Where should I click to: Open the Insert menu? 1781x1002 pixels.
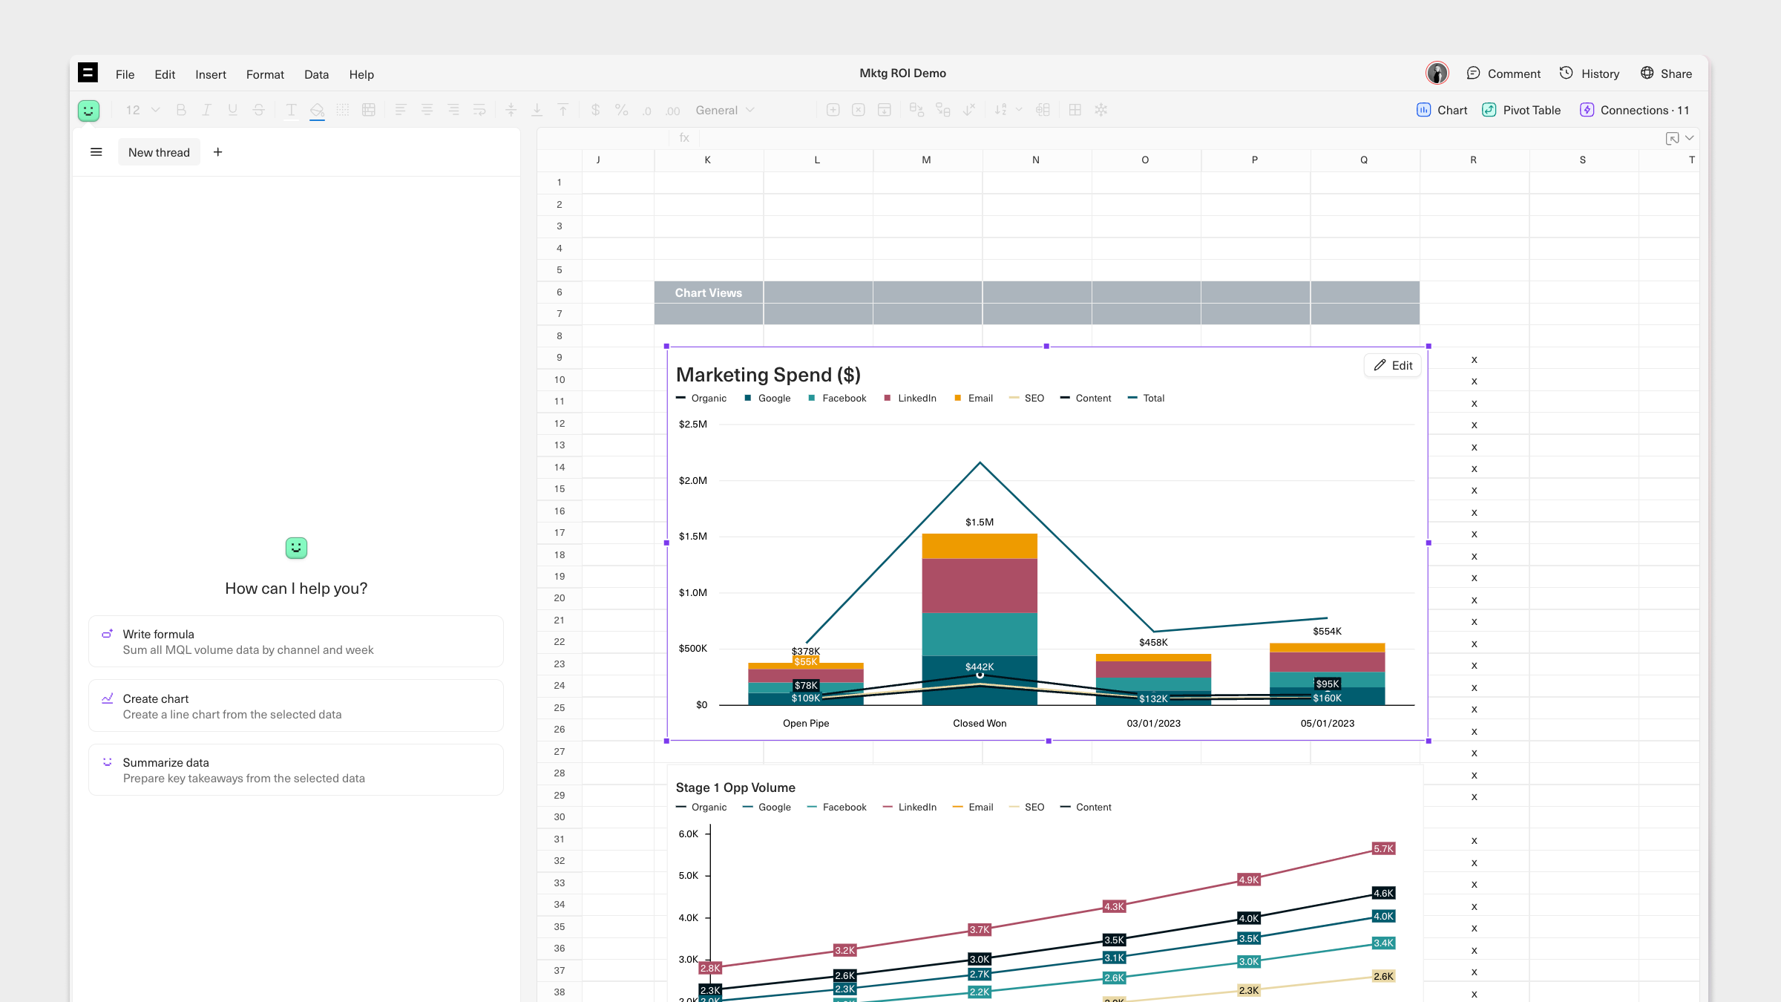coord(211,74)
